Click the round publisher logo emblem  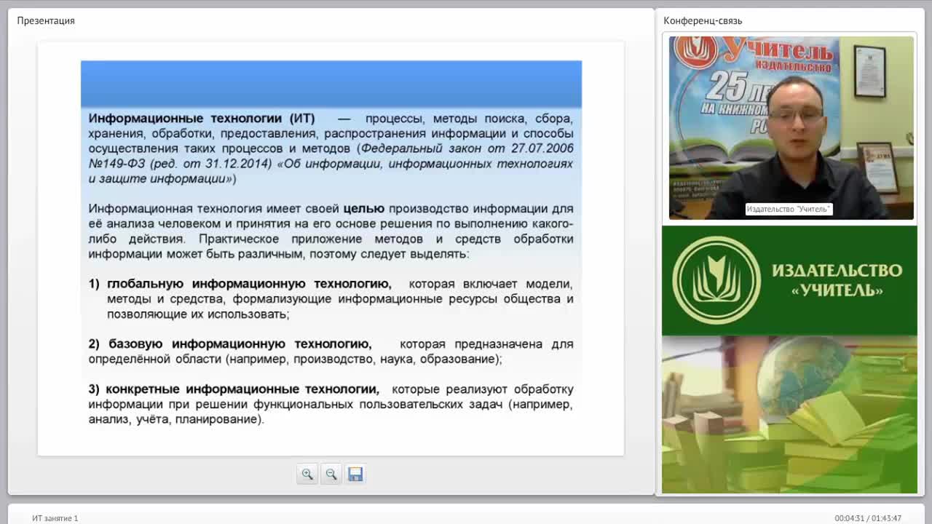[x=716, y=279]
